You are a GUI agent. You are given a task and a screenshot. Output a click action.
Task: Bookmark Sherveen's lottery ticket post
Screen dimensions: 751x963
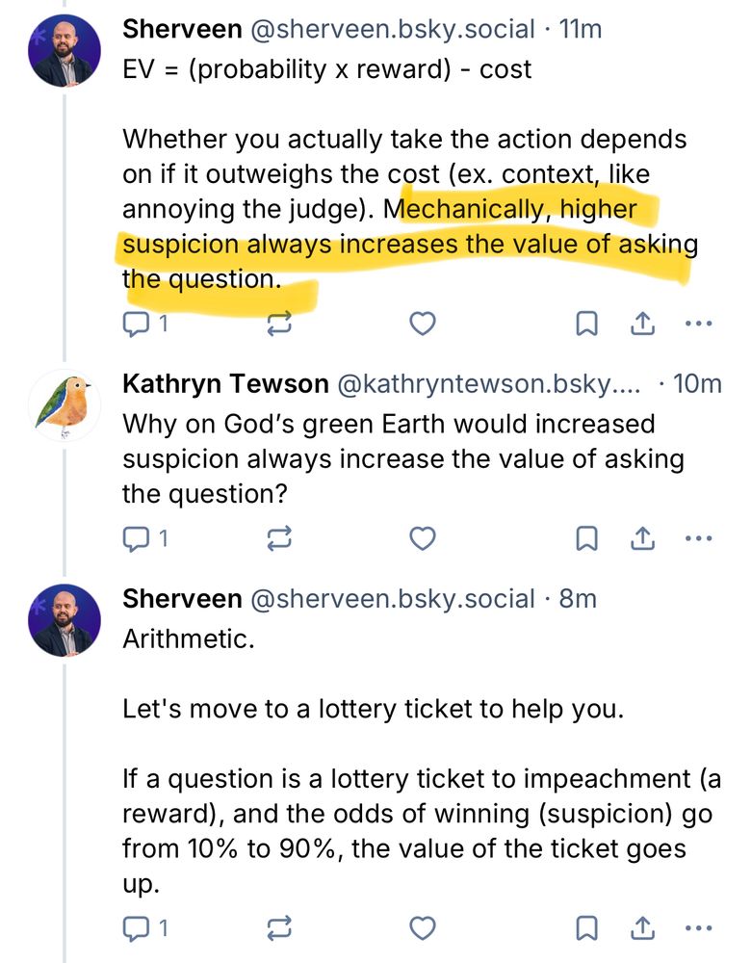[586, 929]
